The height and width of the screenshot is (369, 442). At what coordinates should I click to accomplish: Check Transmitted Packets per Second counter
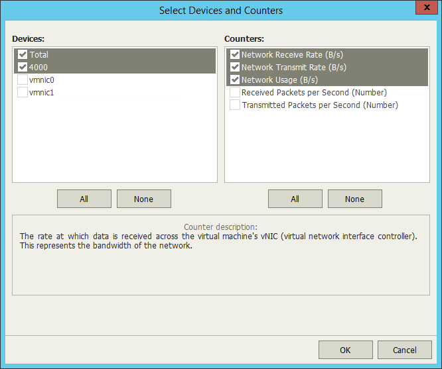[x=234, y=105]
